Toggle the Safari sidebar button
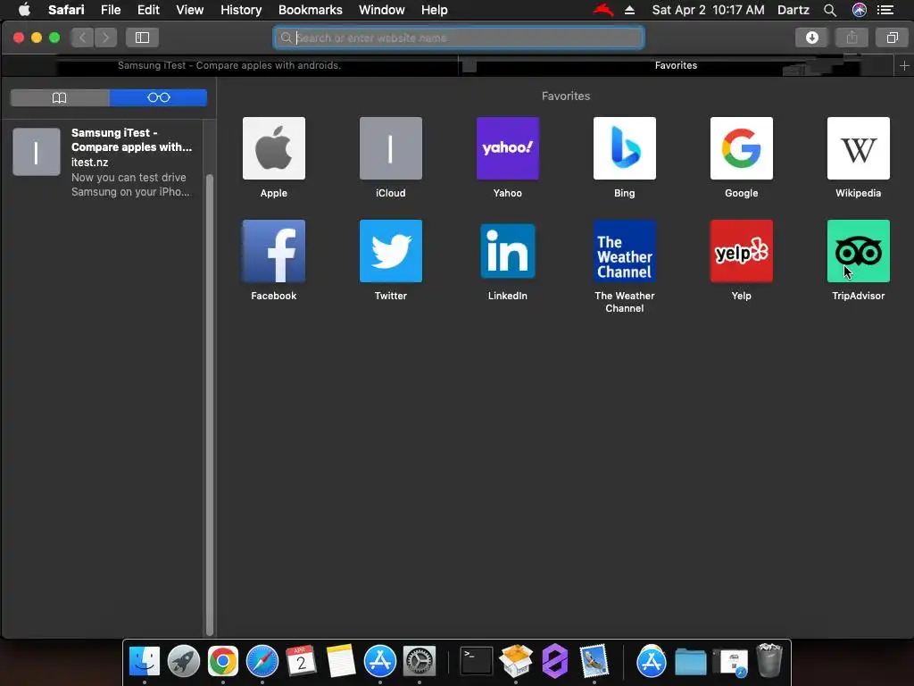 [x=142, y=38]
